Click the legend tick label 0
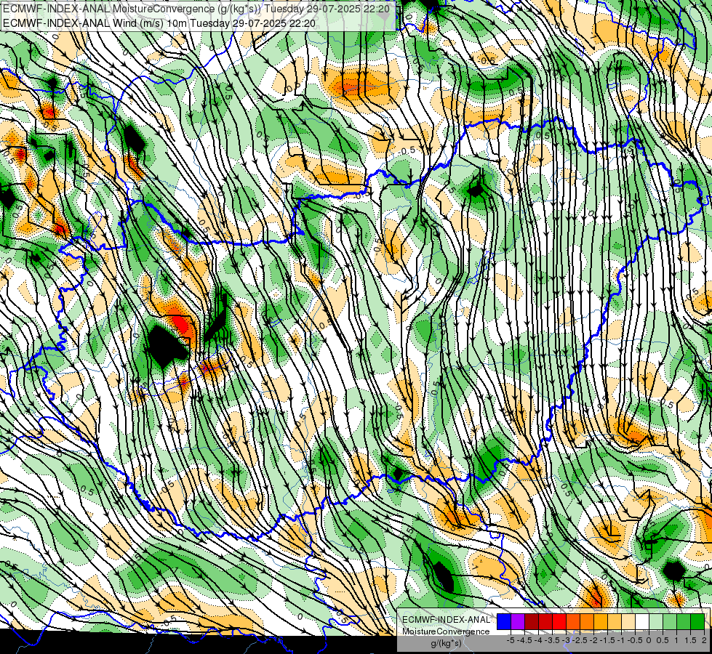 tap(649, 640)
